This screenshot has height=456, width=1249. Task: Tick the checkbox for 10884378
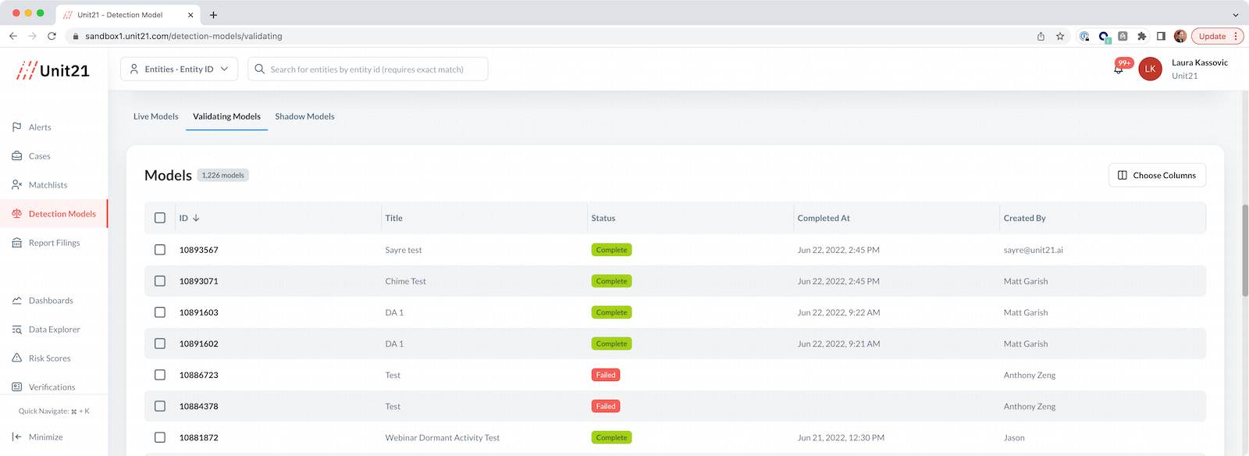(160, 406)
